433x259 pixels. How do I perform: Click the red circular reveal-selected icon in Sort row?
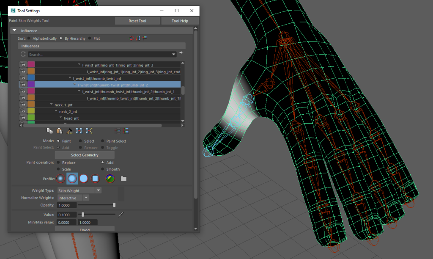(131, 38)
